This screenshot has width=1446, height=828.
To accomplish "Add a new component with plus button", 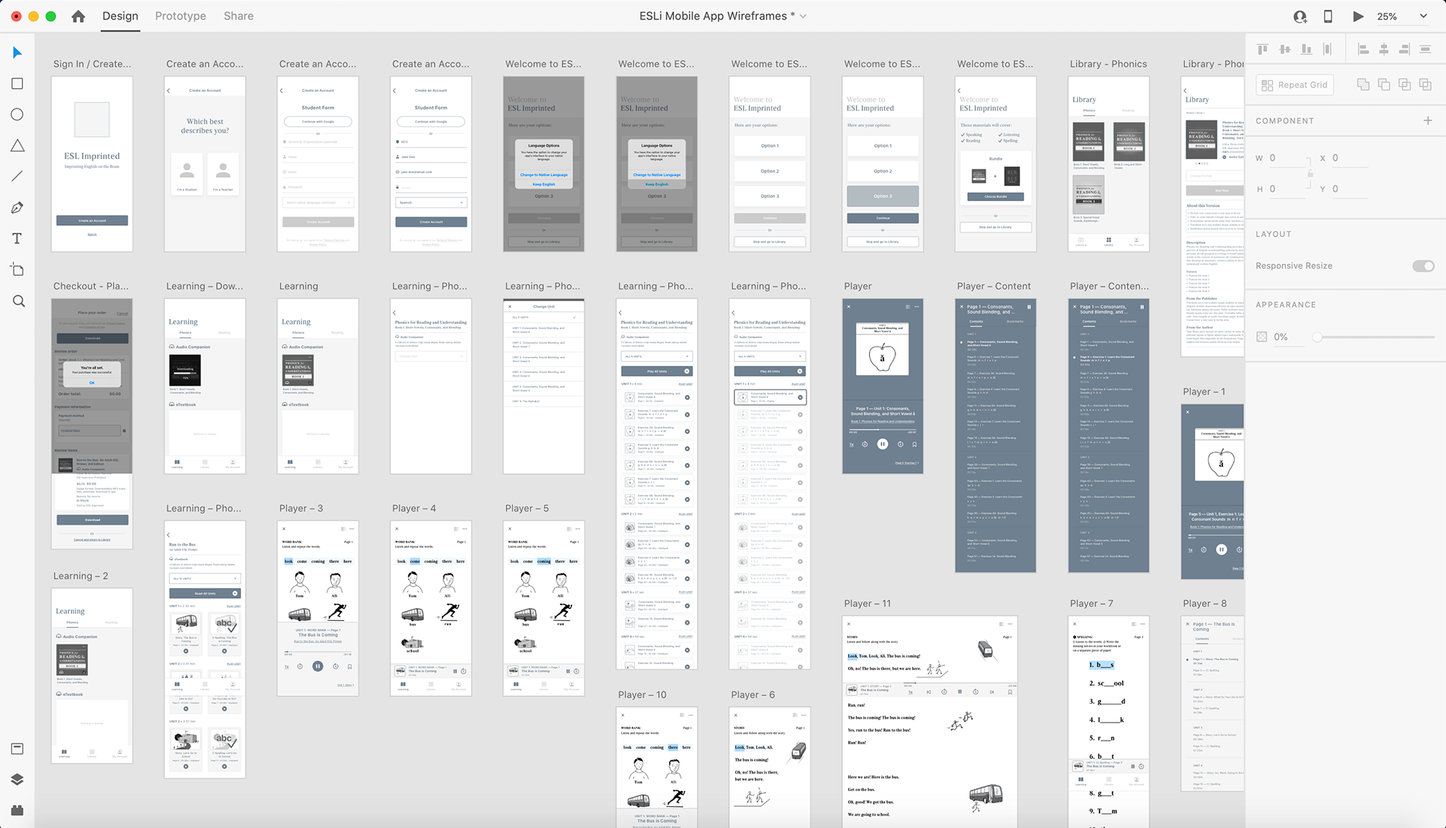I will pyautogui.click(x=1427, y=121).
